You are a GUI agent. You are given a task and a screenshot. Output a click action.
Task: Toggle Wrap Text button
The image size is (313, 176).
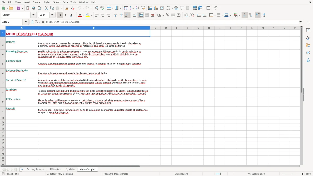click(134, 15)
